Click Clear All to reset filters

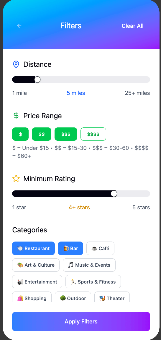(132, 26)
